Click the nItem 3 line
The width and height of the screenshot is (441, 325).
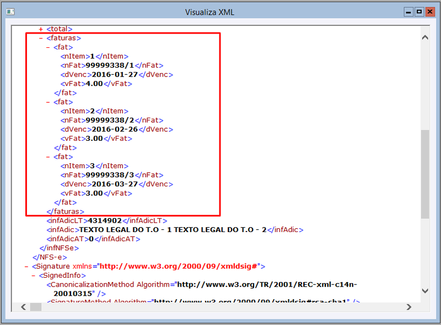[94, 166]
